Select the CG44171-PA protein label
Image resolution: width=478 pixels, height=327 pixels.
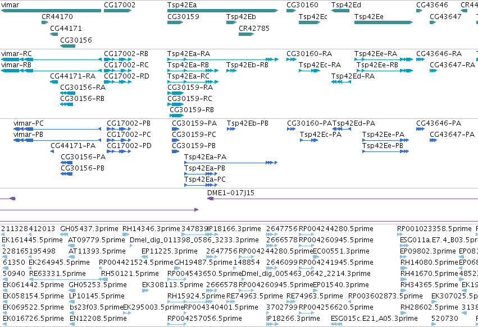click(x=73, y=146)
